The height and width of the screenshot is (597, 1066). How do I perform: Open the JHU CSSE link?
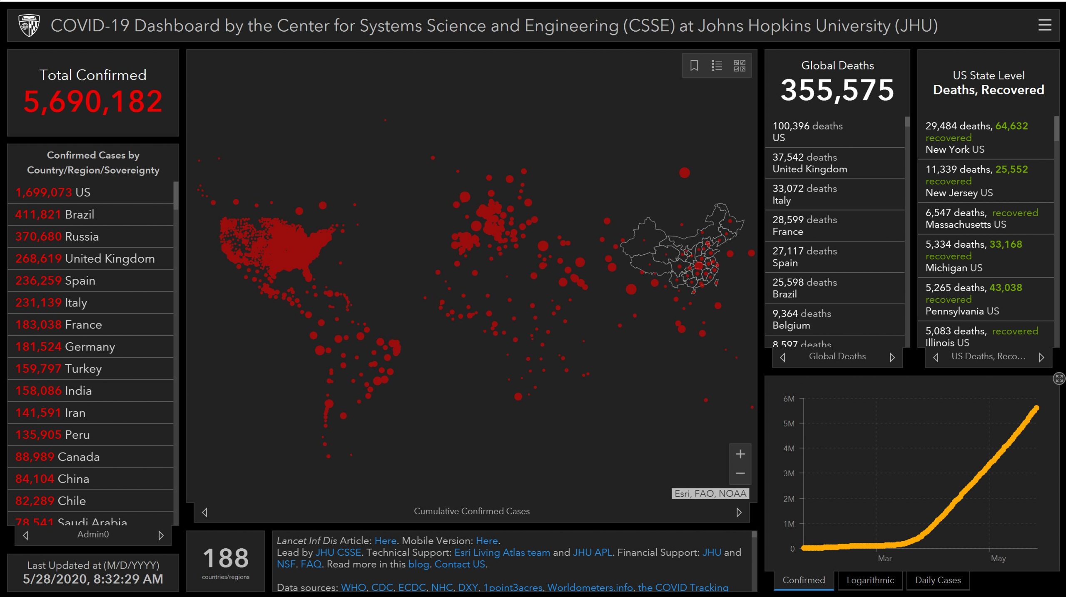coord(338,552)
